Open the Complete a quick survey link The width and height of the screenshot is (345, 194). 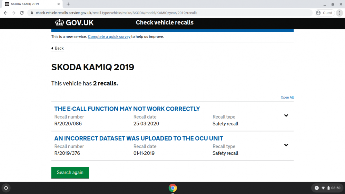click(109, 37)
